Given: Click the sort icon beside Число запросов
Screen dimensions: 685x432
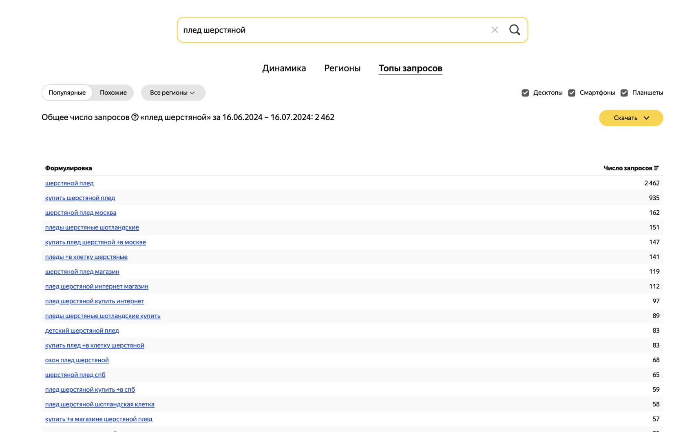Looking at the screenshot, I should click(656, 168).
